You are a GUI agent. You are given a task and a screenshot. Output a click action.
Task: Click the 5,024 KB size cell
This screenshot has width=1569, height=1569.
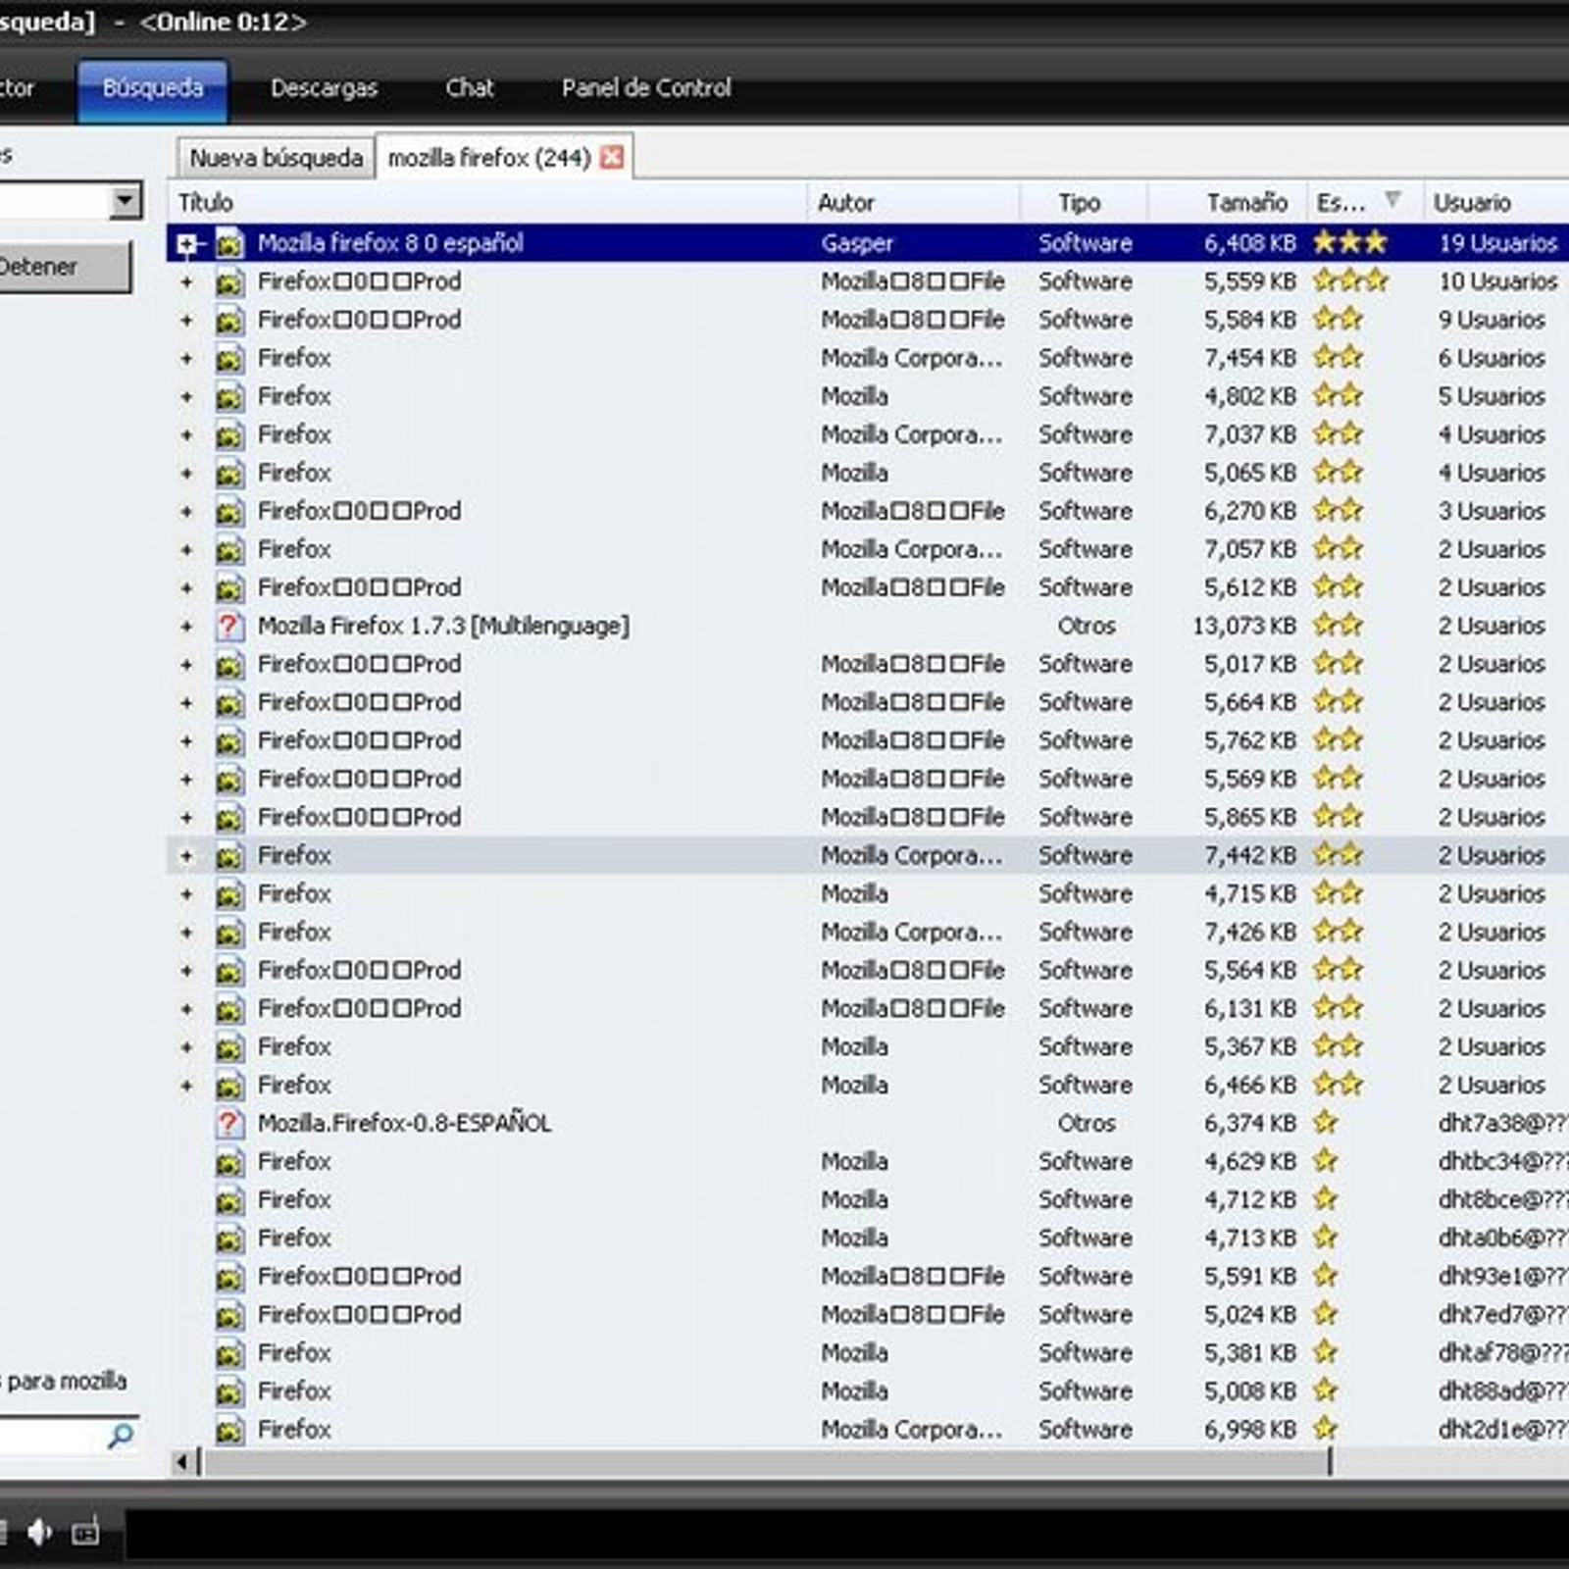[1250, 1314]
